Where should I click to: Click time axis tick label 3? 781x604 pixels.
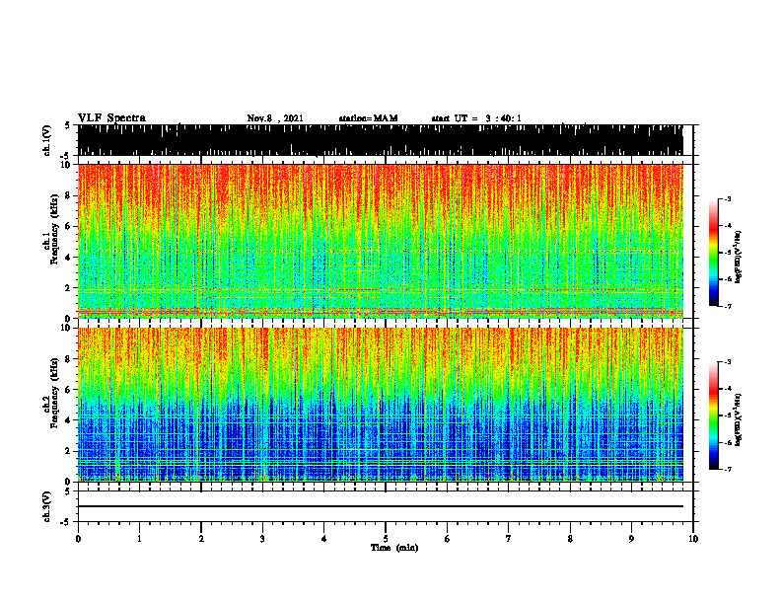click(x=262, y=539)
